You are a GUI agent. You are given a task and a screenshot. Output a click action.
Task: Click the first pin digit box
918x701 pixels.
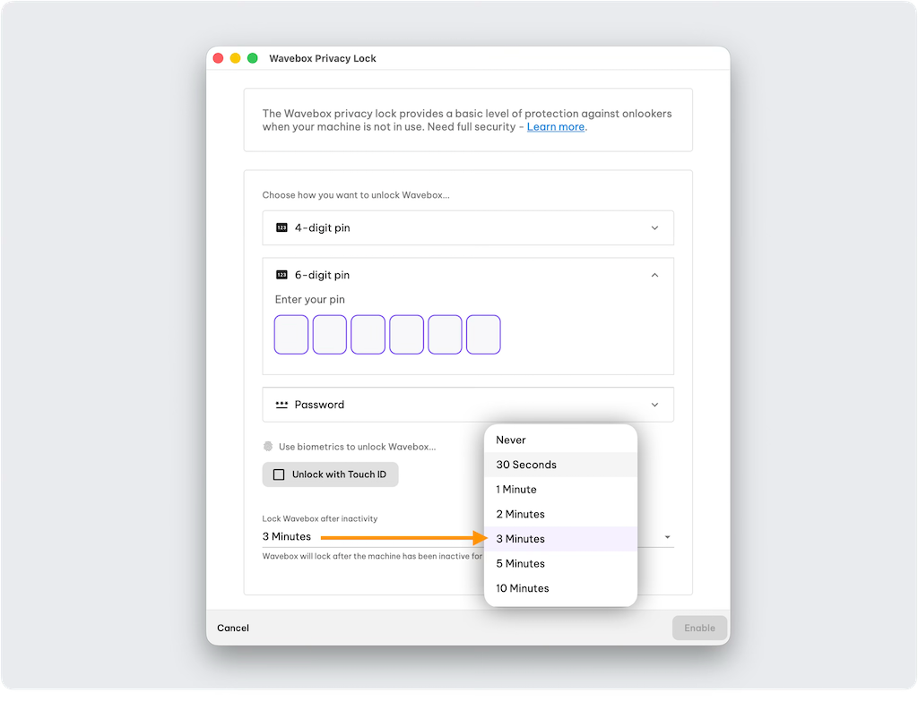(x=291, y=335)
